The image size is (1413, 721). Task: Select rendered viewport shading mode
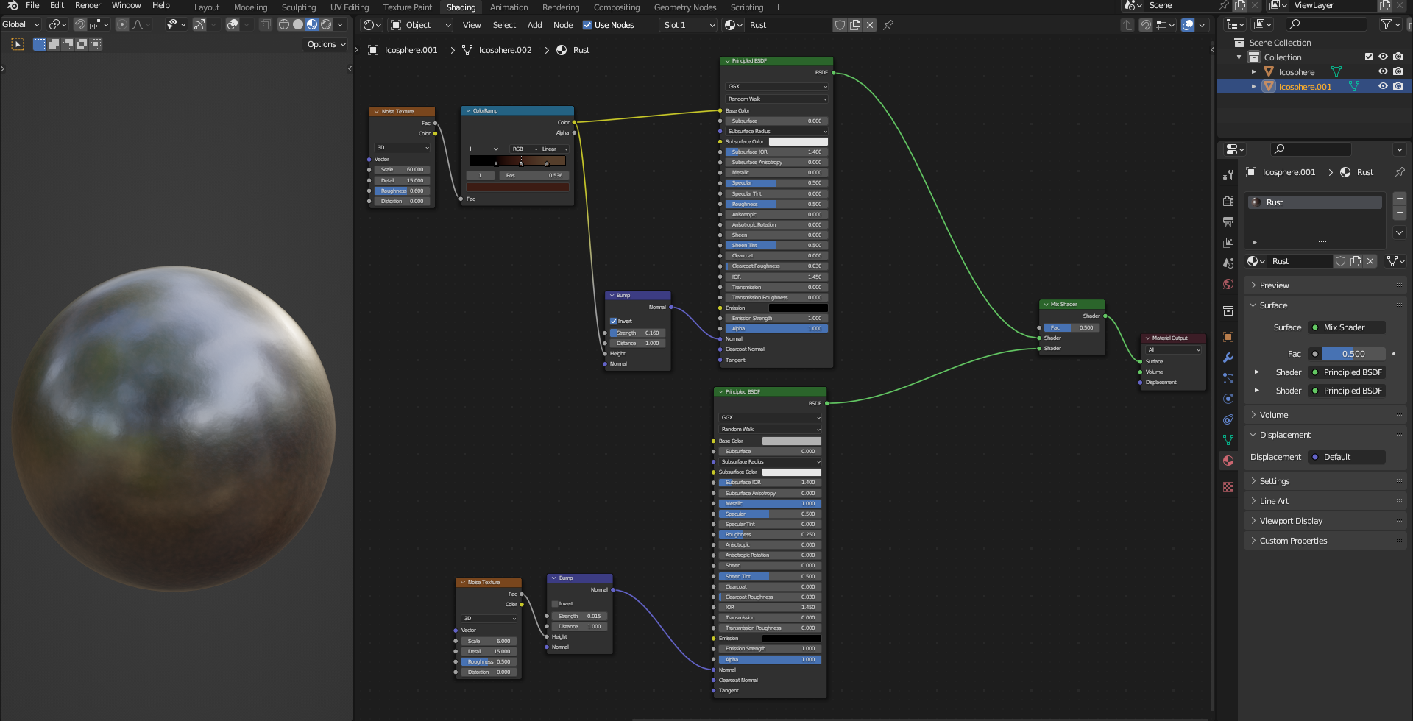coord(326,24)
